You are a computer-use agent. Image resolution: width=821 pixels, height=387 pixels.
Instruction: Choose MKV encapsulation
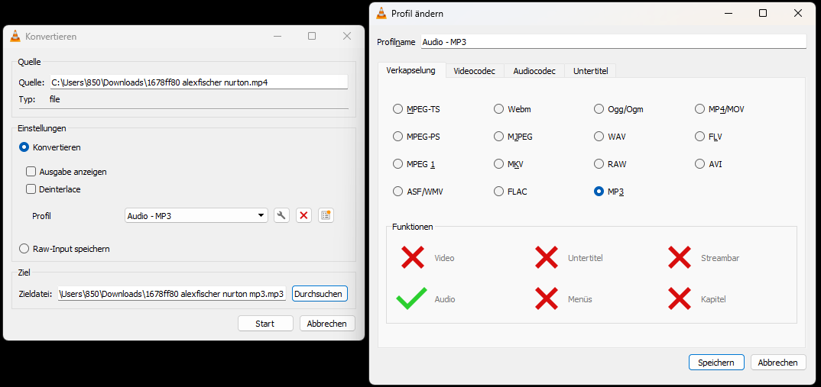click(498, 164)
